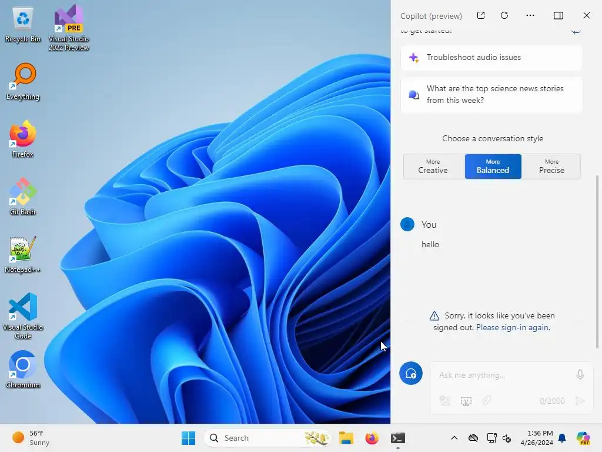Refresh the Copilot panel

(x=504, y=15)
